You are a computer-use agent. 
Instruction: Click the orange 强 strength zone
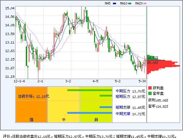coord(31,104)
